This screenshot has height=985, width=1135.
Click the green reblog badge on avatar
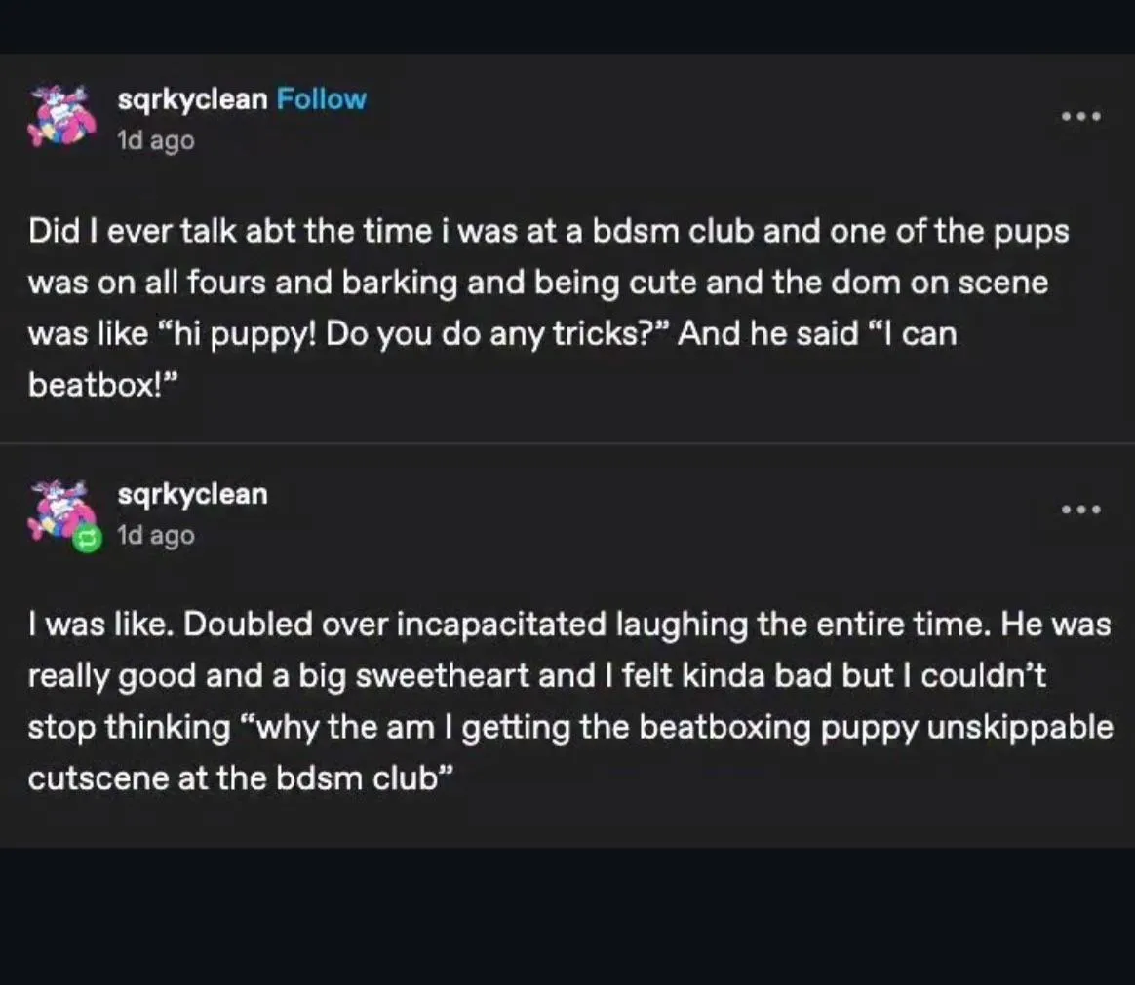point(89,538)
